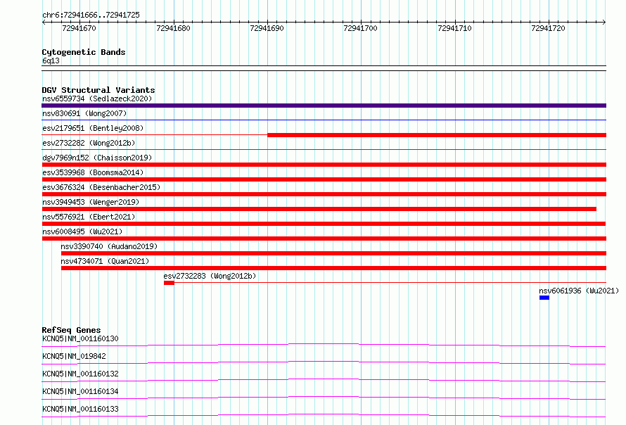Click nsv6061936 (Wu2021) variant label

(579, 291)
